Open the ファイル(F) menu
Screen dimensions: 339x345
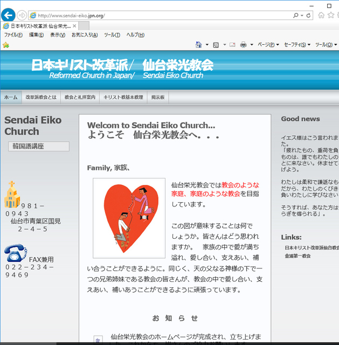[x=13, y=35]
